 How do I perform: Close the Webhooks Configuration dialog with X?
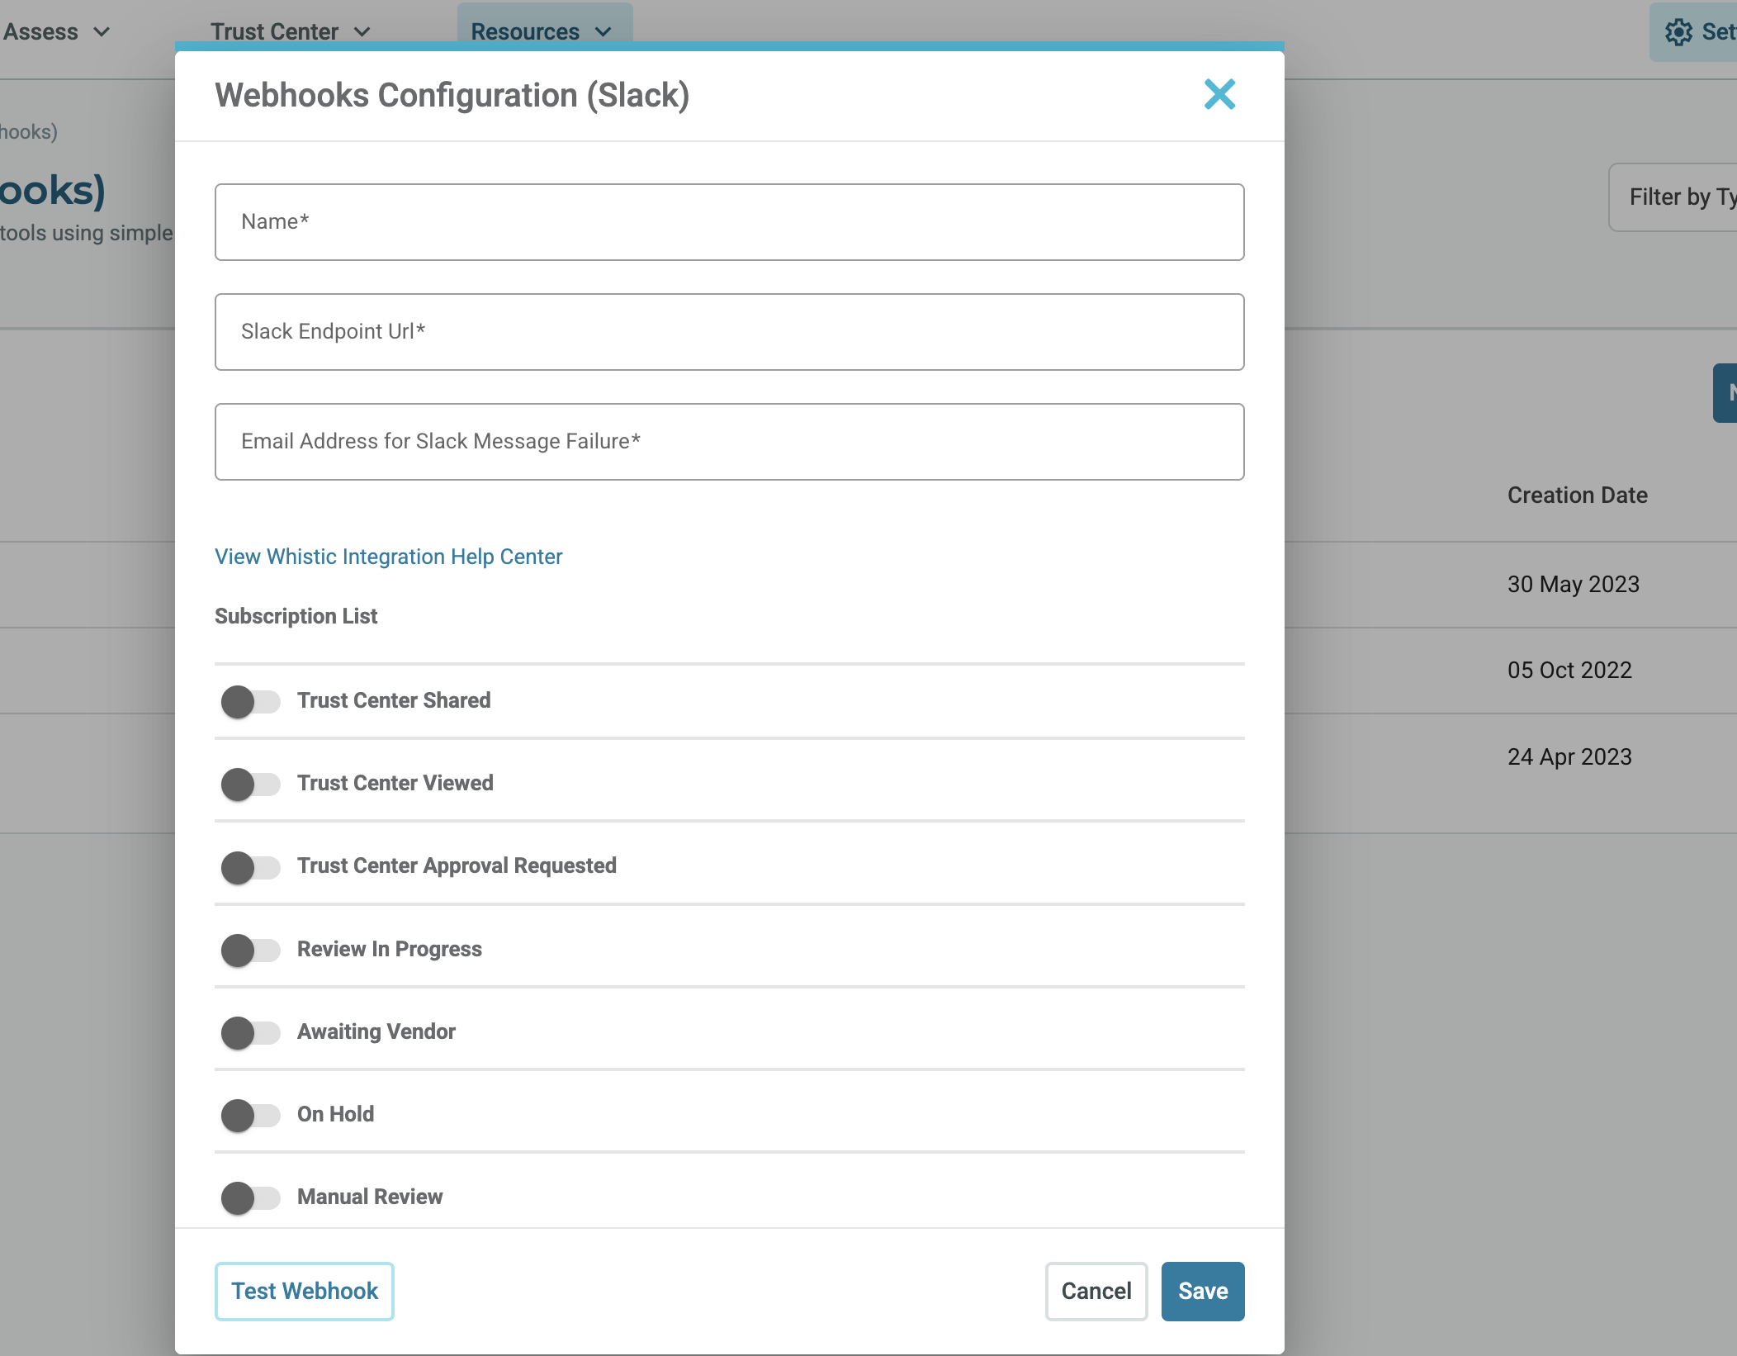click(1219, 94)
